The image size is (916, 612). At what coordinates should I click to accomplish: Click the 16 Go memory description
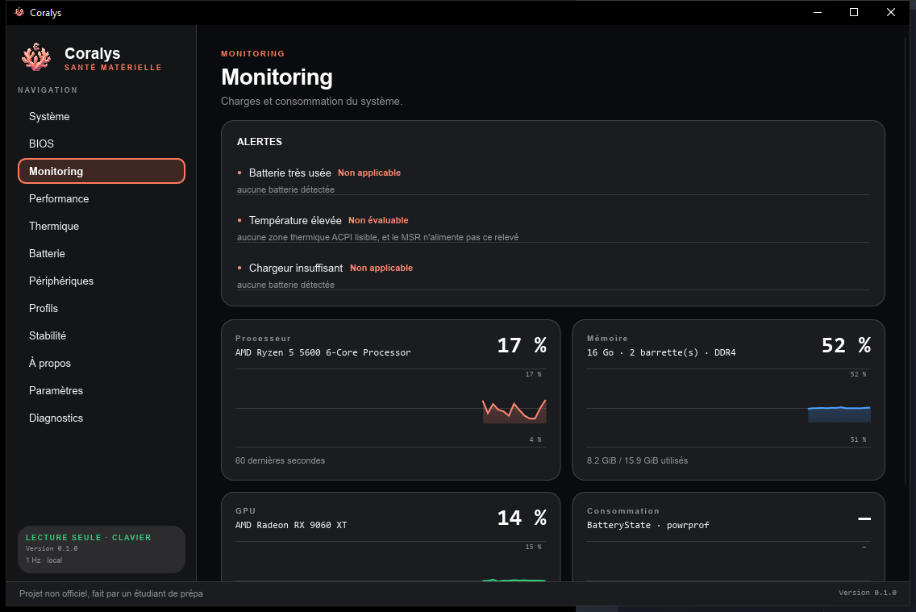coord(661,352)
